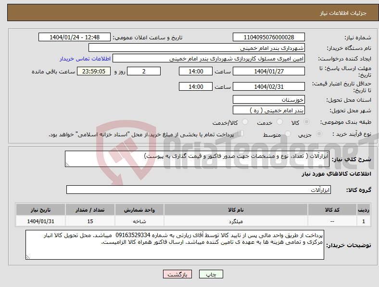Screen dimensions: 379x287
Task: Click the item code cell showing --
Action: [x=332, y=221]
